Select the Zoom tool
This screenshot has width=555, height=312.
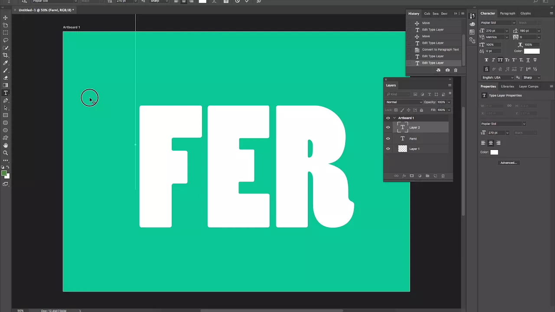point(6,153)
